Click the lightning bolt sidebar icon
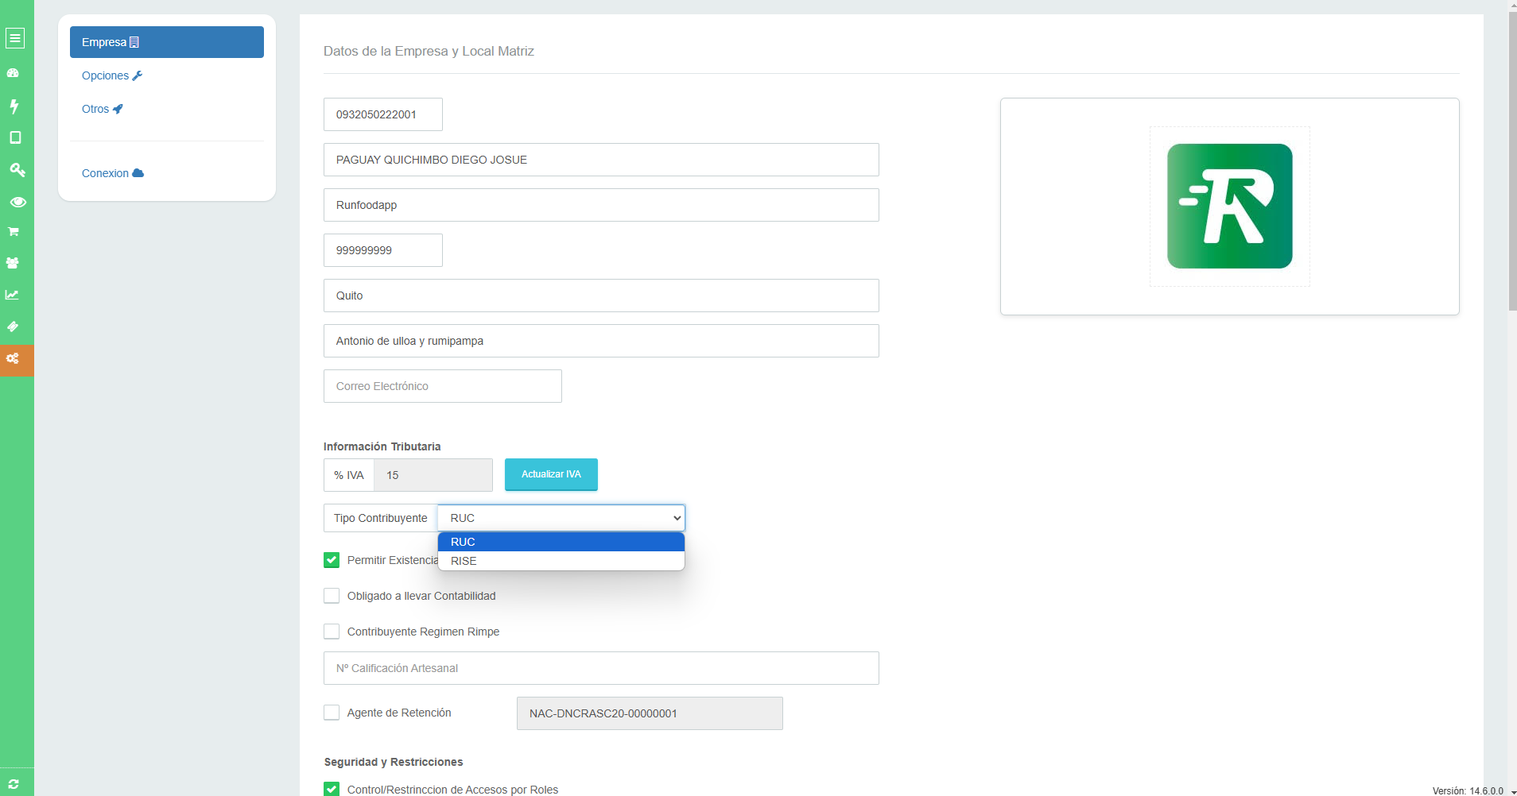Screen dimensions: 1517x796 (14, 106)
